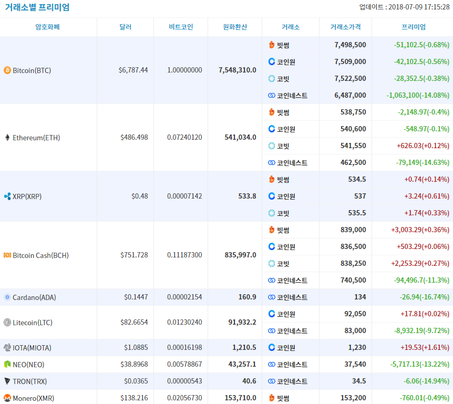The height and width of the screenshot is (404, 453).
Task: Click Coinone icon in XRP's 537 row
Action: pos(272,196)
